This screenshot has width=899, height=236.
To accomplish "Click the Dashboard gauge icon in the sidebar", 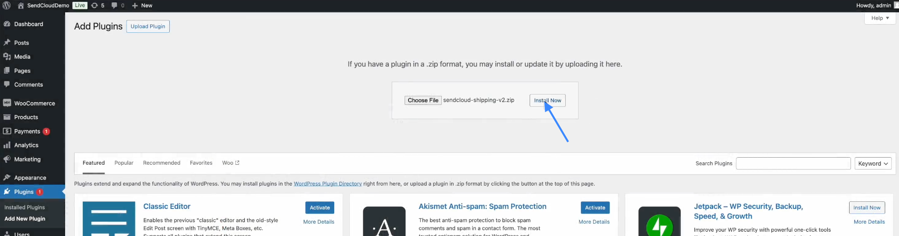I will tap(7, 24).
